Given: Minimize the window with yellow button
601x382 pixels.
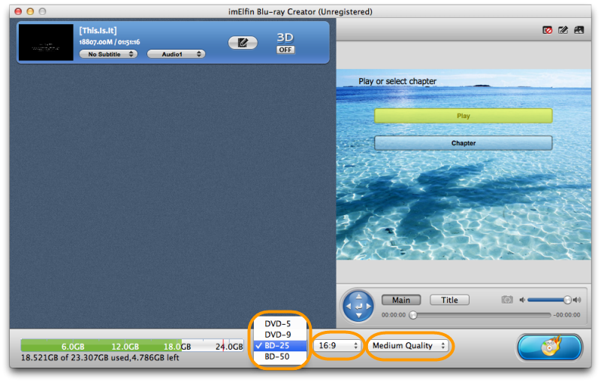Looking at the screenshot, I should [x=30, y=11].
